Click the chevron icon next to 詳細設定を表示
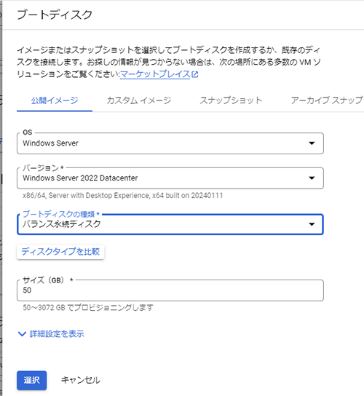This screenshot has height=396, width=364. 22,334
